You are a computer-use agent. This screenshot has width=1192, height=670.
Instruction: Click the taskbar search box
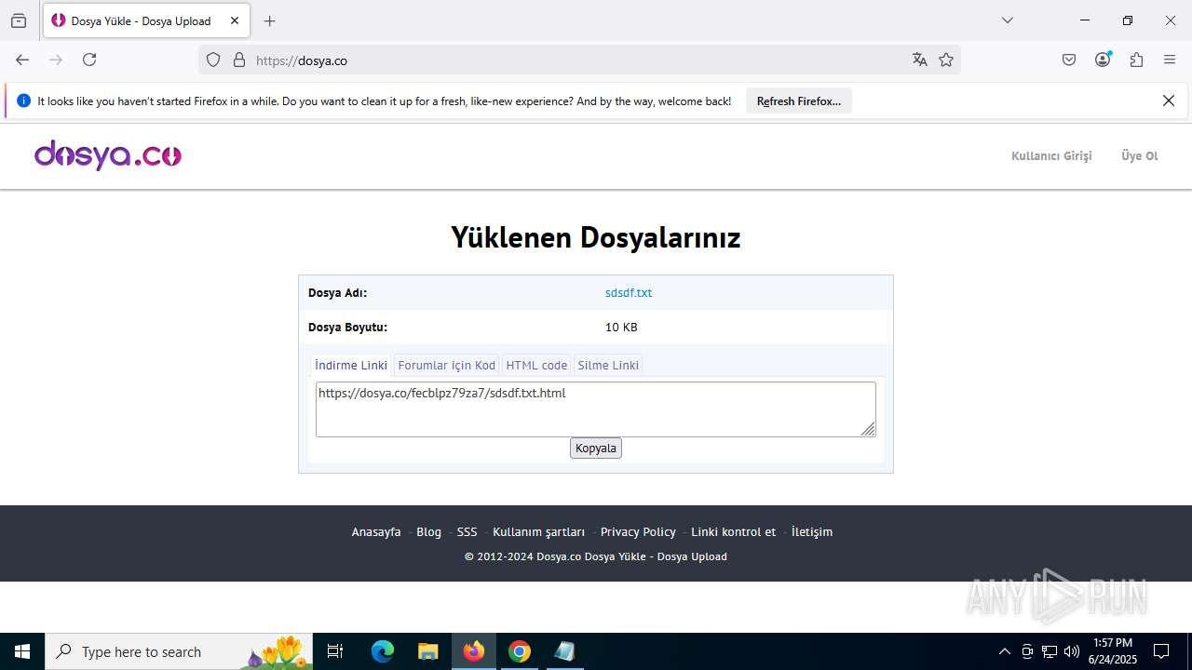click(181, 651)
